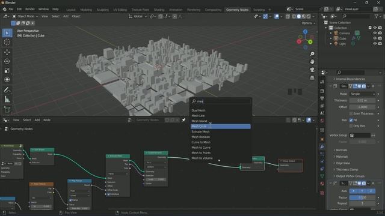Open viewport Select menu

click(x=55, y=16)
